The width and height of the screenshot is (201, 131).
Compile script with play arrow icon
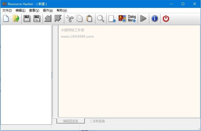pyautogui.click(x=143, y=19)
